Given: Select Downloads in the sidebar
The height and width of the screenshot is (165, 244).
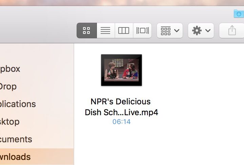Looking at the screenshot, I should [37, 157].
